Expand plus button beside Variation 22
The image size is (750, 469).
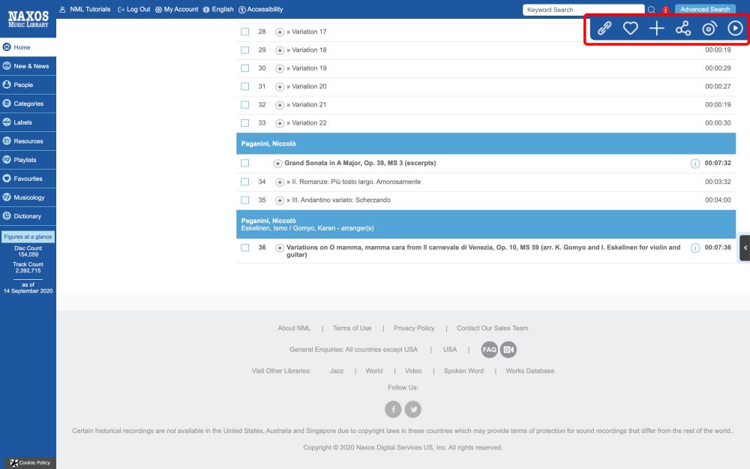280,124
